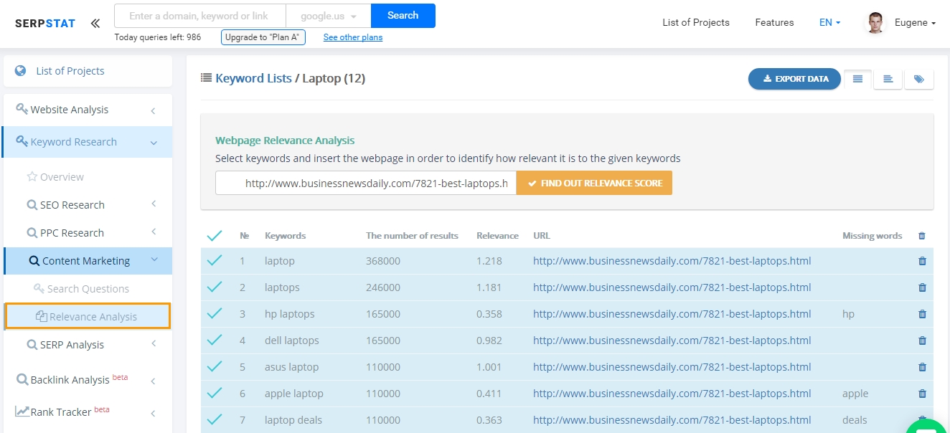Open List of Projects in sidebar

70,71
